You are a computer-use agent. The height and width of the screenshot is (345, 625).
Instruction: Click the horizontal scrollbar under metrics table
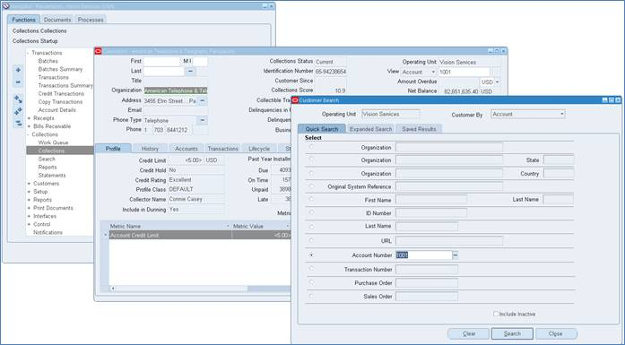200,289
